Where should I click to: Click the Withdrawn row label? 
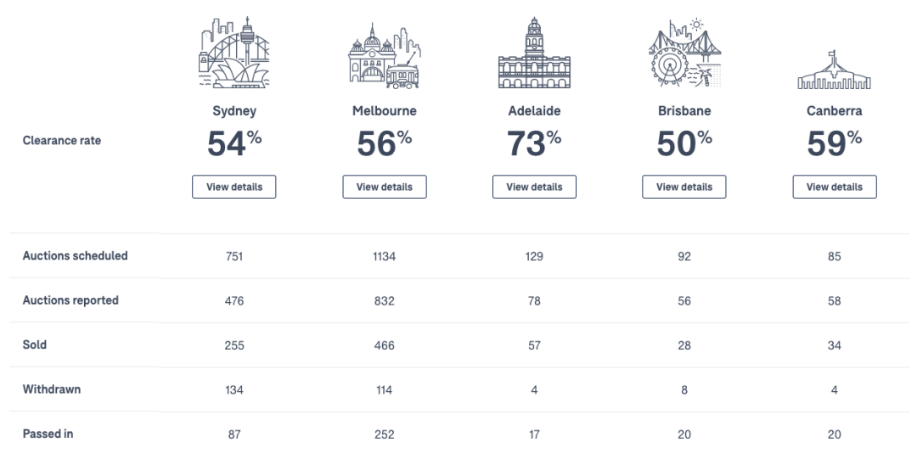click(x=52, y=389)
